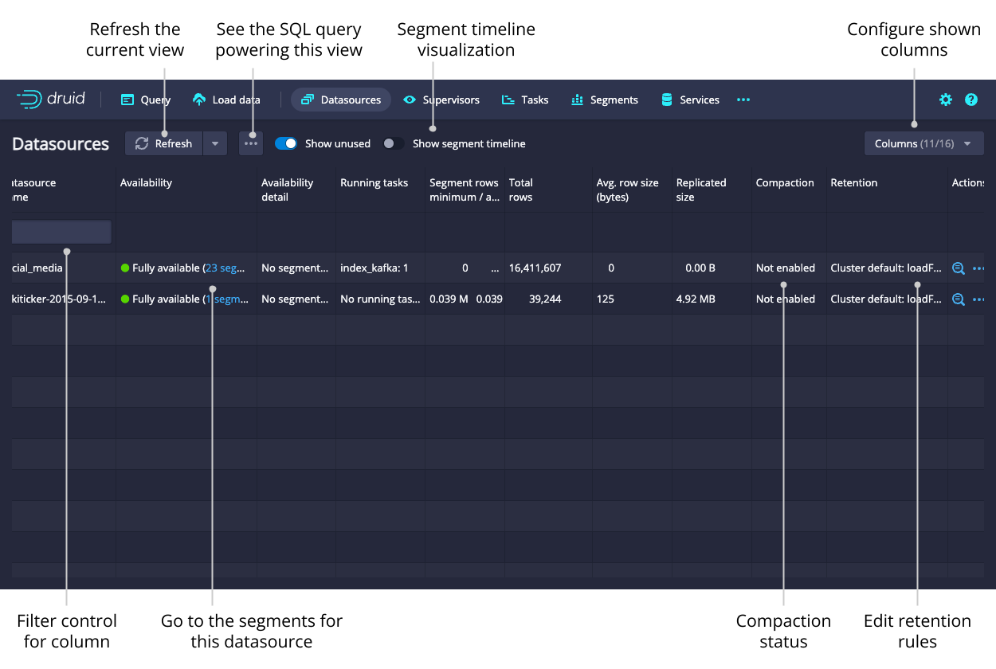Go to the Segments tab
The image size is (996, 669).
coord(605,100)
